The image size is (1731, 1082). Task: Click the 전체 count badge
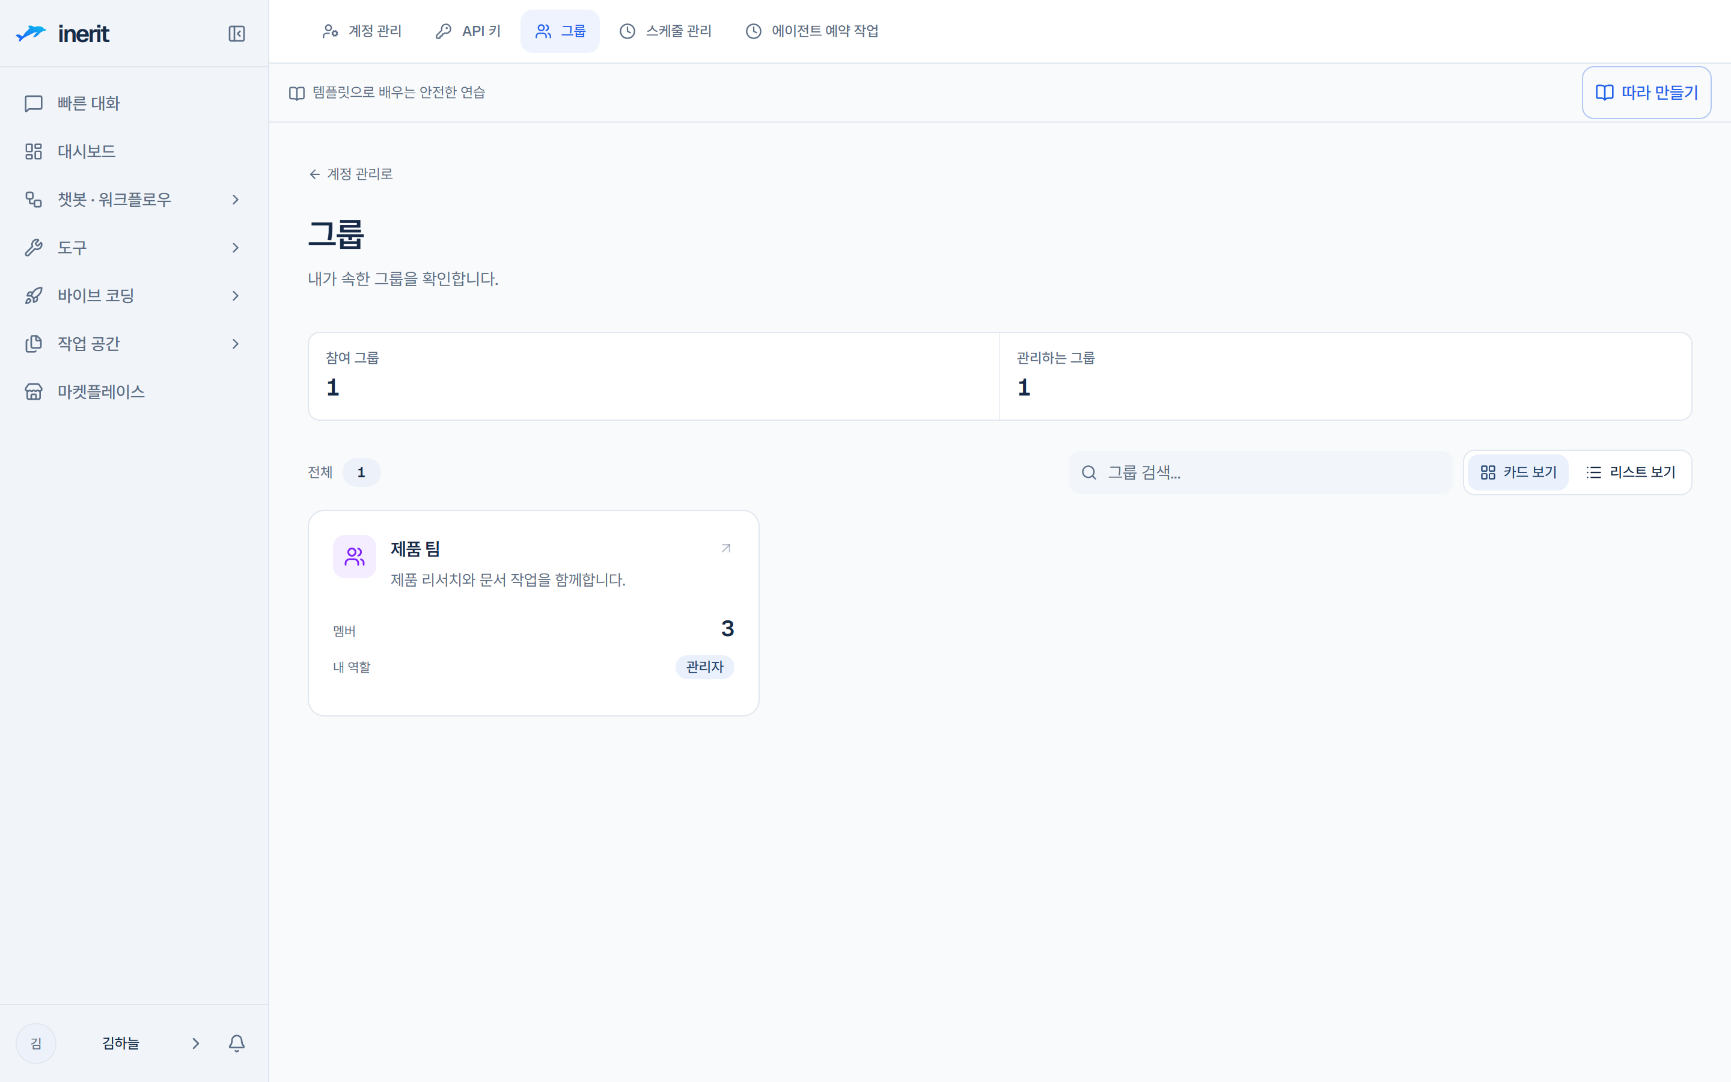pyautogui.click(x=361, y=472)
